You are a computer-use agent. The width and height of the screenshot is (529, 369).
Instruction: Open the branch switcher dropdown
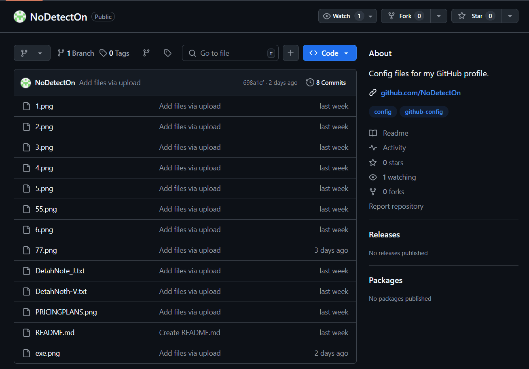click(x=32, y=53)
